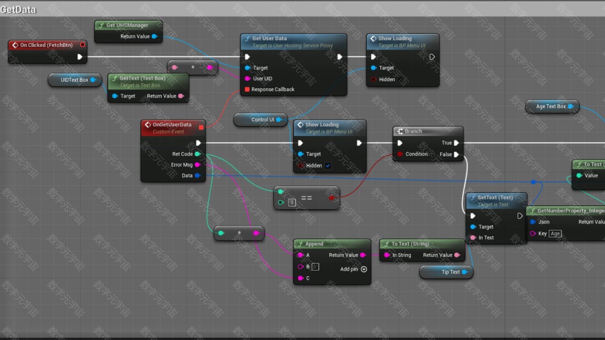Uncheck Hidden checkbox on lower Show Loading node
Screen dimensions: 605x340
click(x=328, y=166)
